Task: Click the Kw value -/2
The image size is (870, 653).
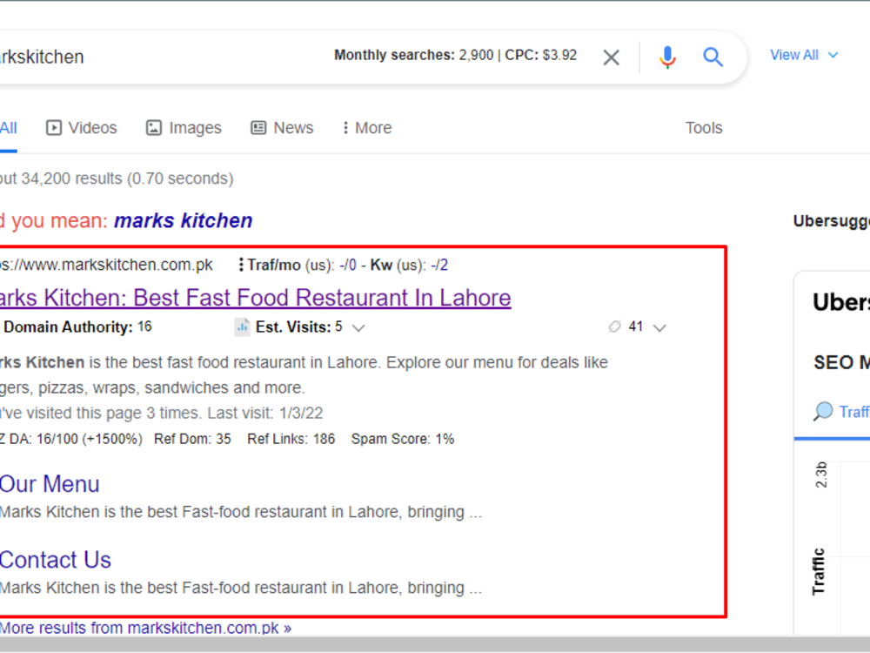Action: point(439,265)
